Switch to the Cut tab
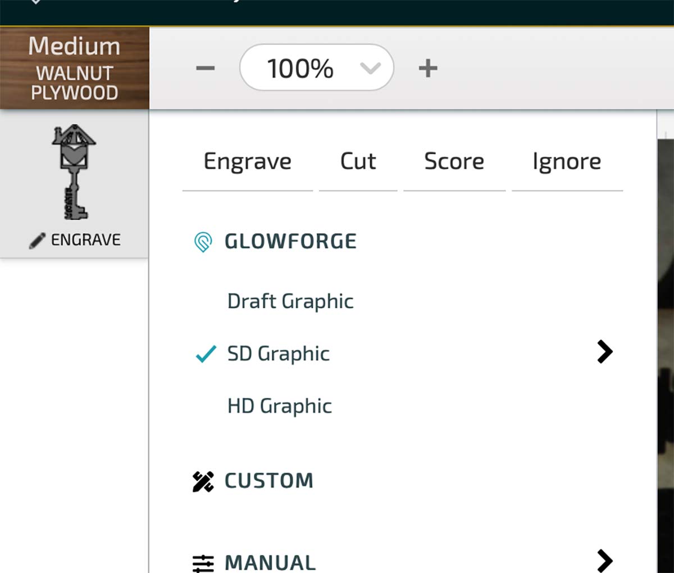This screenshot has height=573, width=674. coord(358,161)
